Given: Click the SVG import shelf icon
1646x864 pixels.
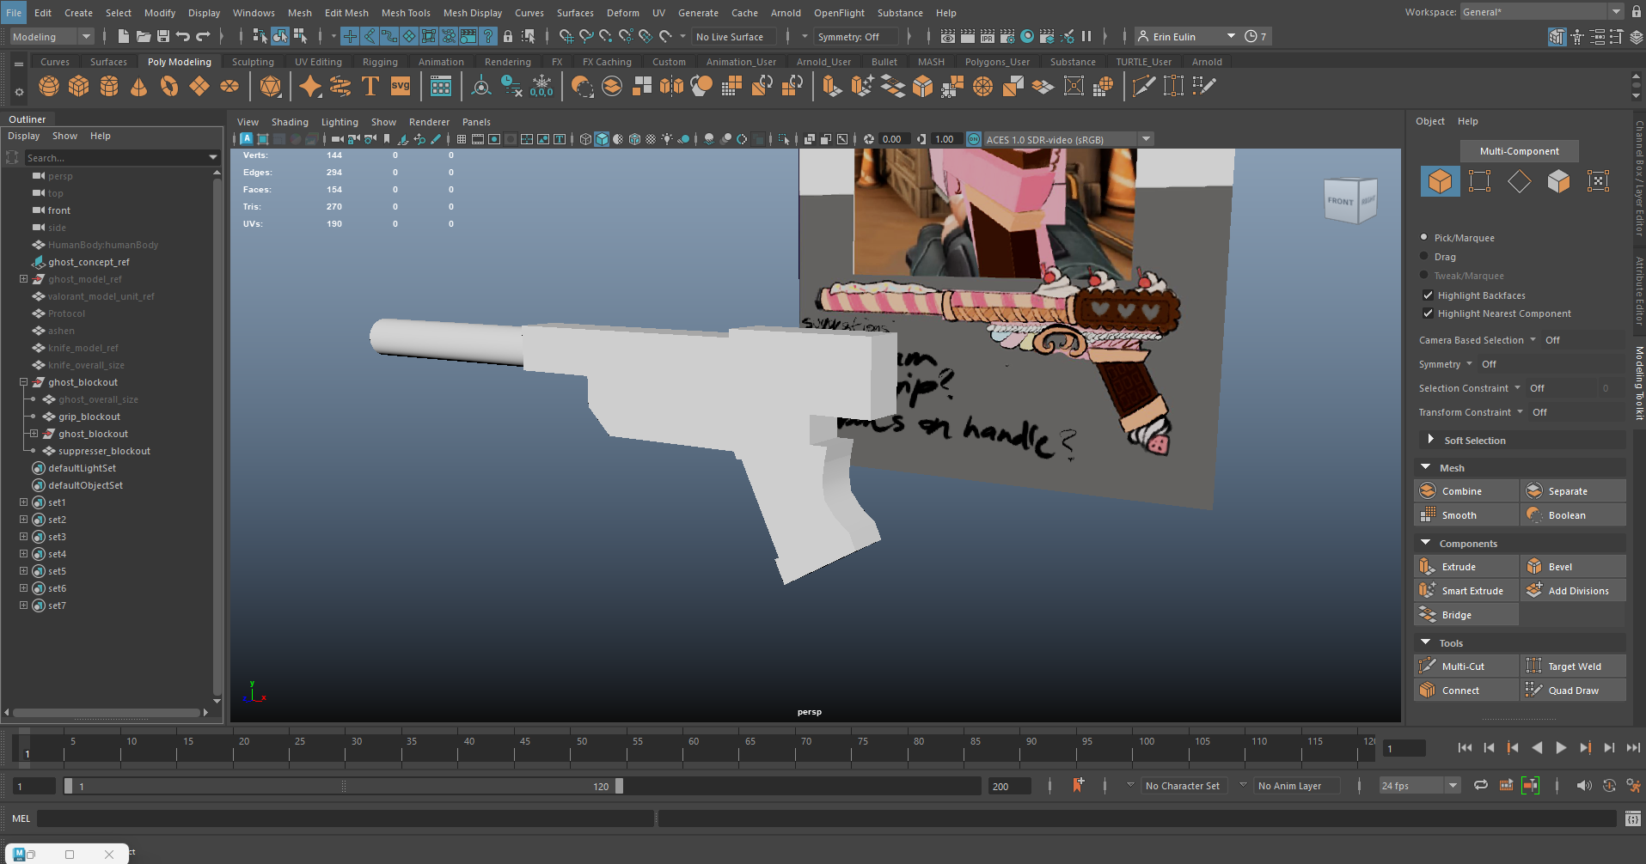Looking at the screenshot, I should [401, 86].
